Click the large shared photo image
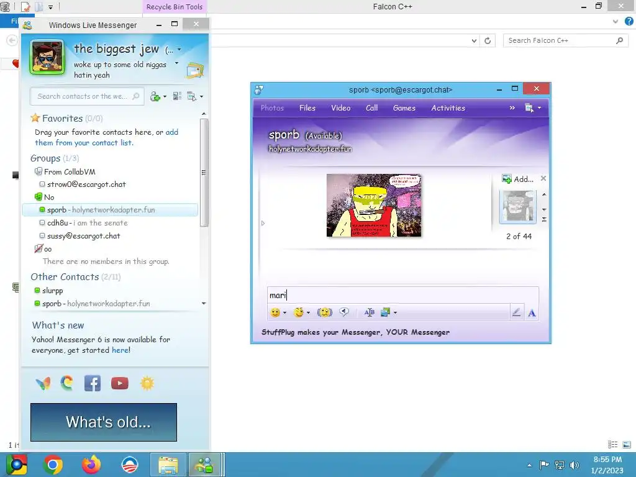Screen dimensions: 636x477 [x=374, y=205]
